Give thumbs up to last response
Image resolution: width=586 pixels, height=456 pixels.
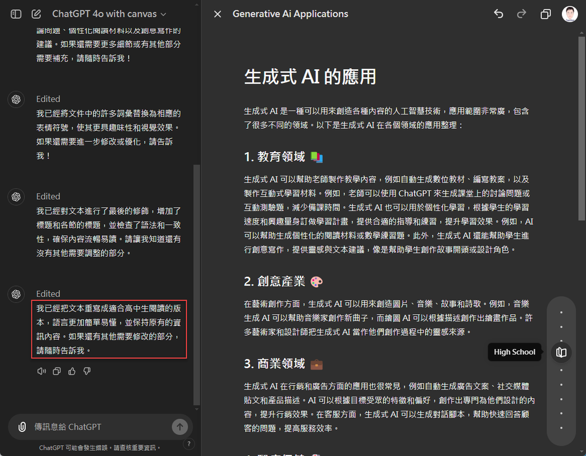click(x=72, y=371)
